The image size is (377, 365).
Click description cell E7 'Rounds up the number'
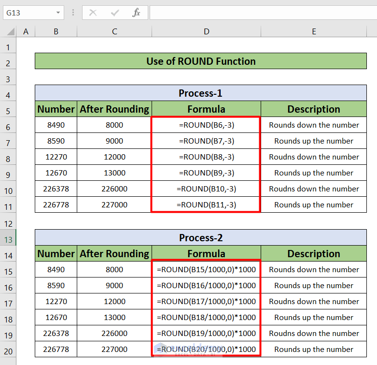coord(314,141)
